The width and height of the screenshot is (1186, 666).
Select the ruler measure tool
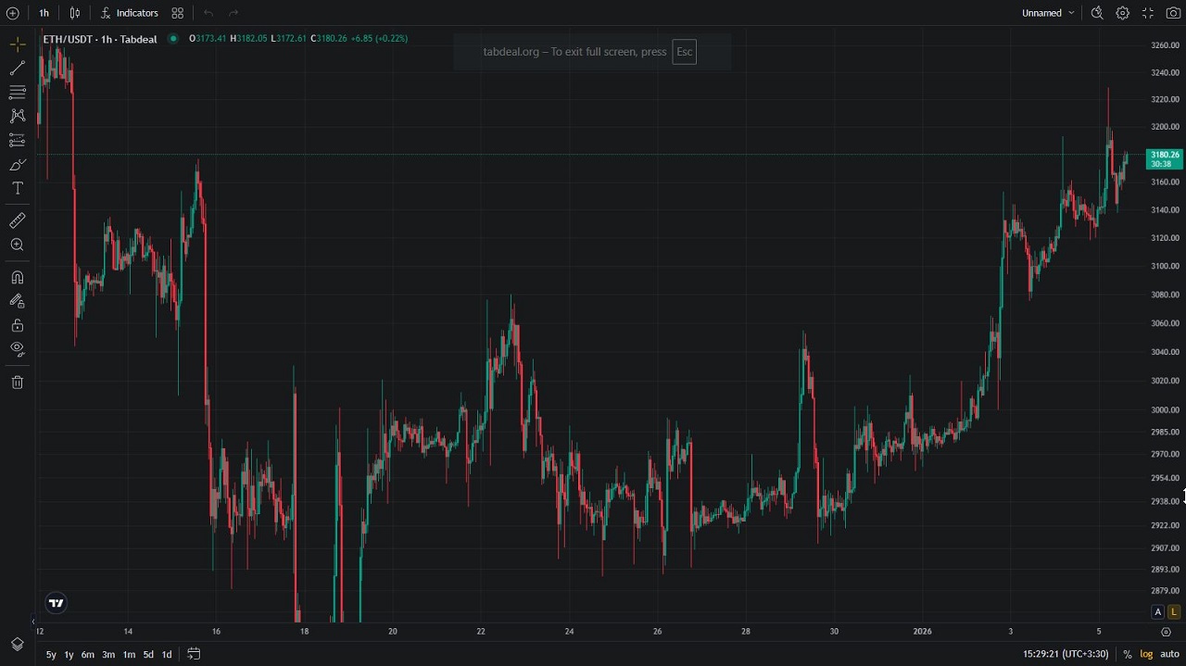pos(17,220)
